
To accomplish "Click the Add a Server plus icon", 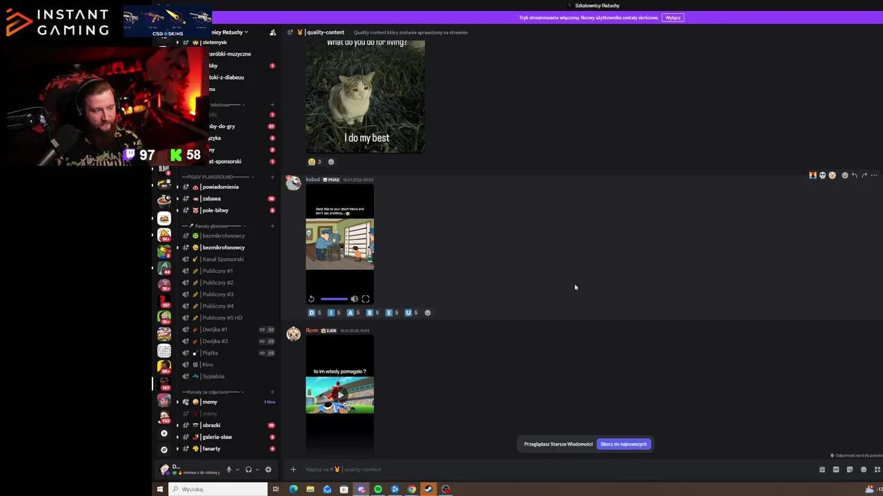I will 163,433.
